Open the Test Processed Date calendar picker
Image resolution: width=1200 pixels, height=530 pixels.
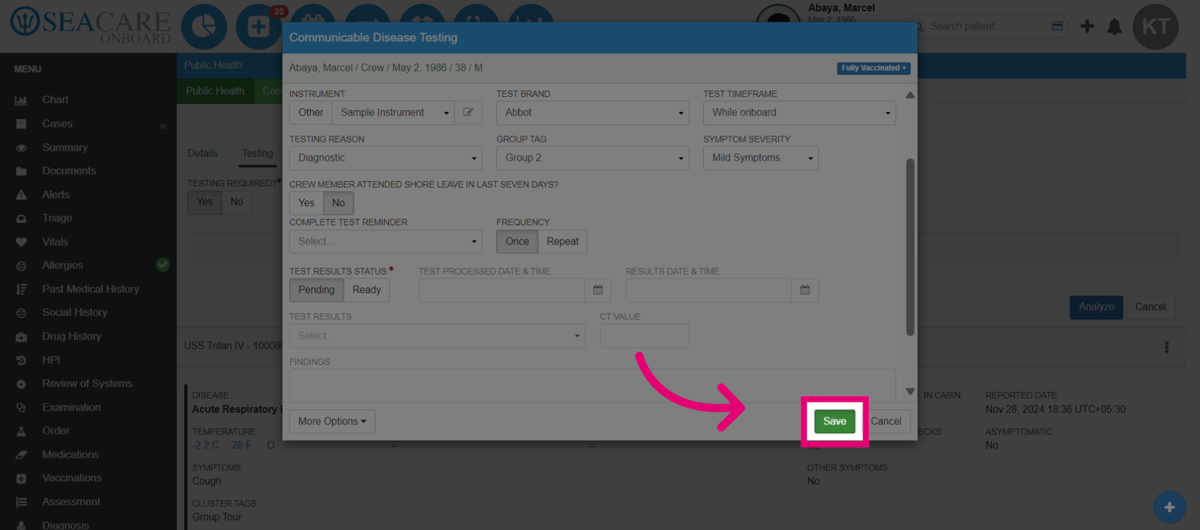tap(597, 290)
